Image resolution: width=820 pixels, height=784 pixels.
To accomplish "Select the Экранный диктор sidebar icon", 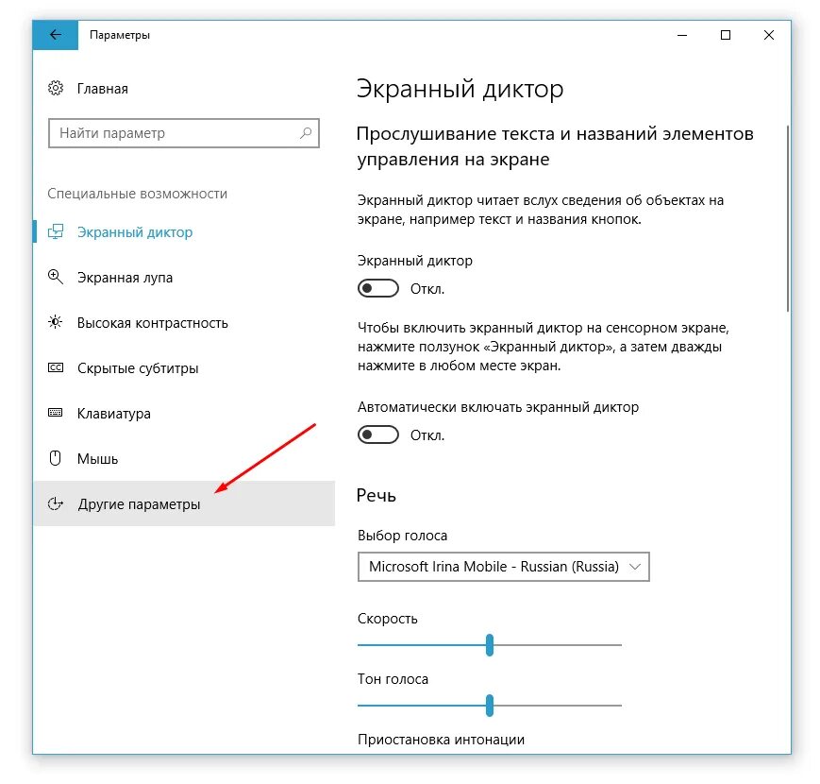I will (56, 231).
